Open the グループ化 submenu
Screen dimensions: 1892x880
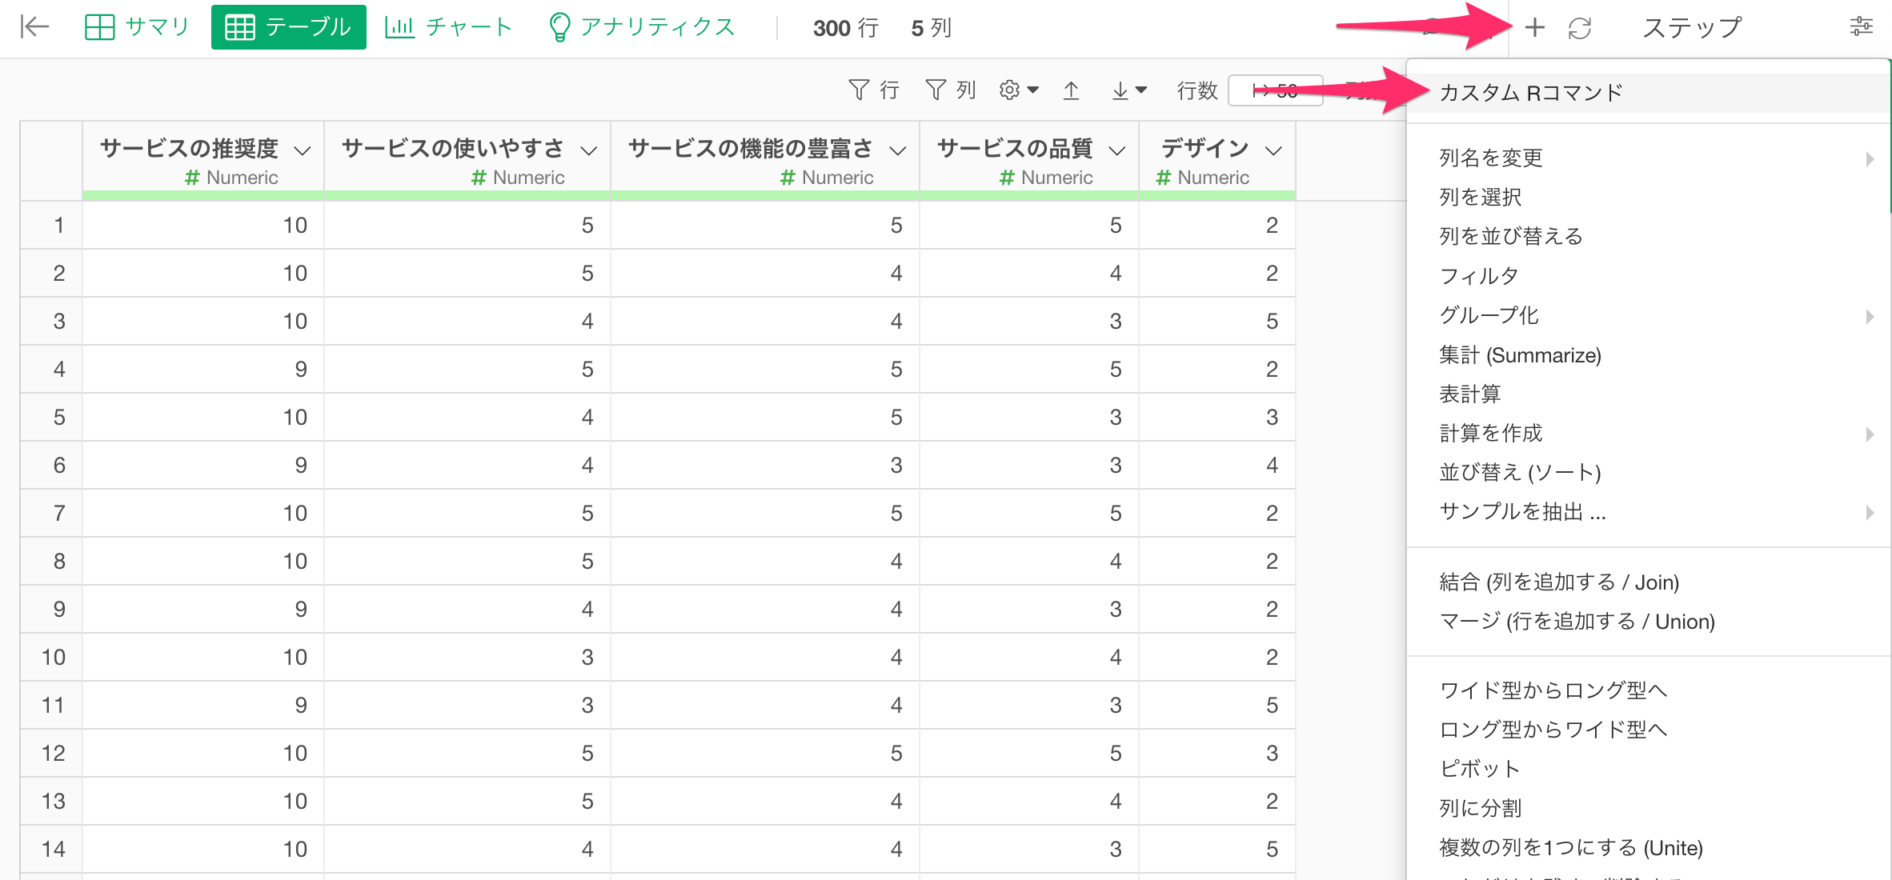[1648, 315]
